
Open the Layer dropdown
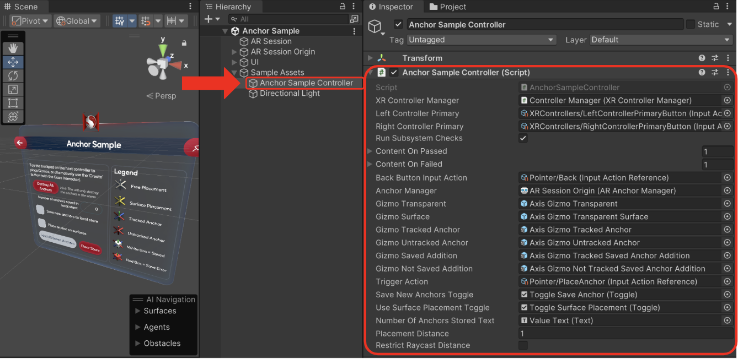[661, 40]
